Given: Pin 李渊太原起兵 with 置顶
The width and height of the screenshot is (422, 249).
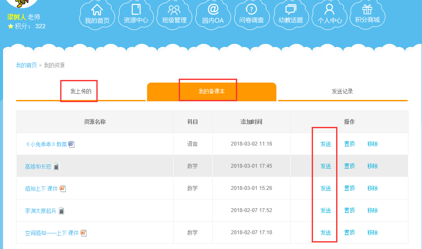Looking at the screenshot, I should click(349, 211).
